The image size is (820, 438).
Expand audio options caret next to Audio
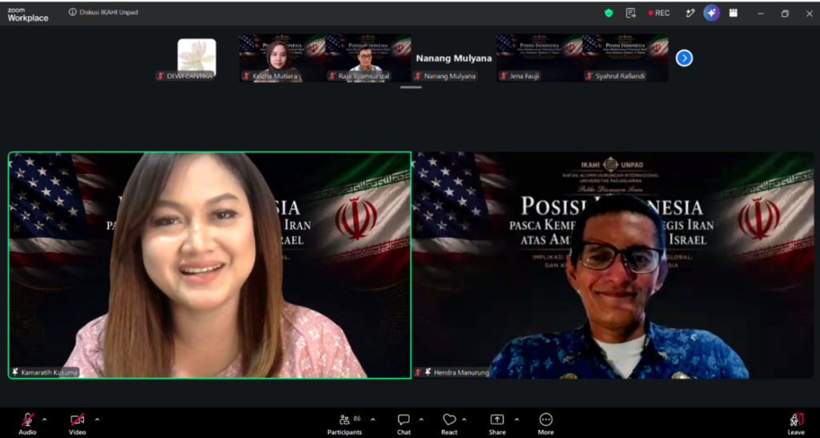click(x=45, y=420)
